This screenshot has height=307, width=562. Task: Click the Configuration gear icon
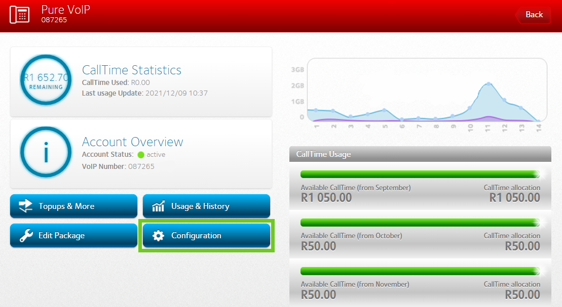coord(159,235)
